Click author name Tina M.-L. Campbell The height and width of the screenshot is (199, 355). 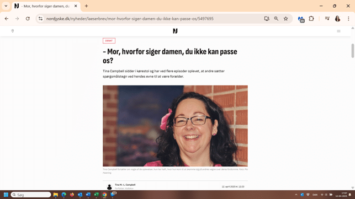[125, 185]
